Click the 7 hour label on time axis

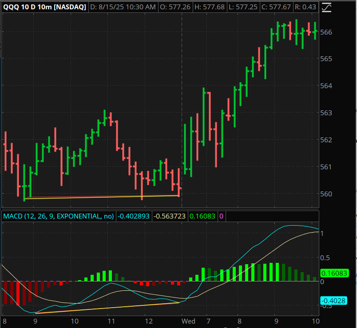pyautogui.click(x=208, y=321)
